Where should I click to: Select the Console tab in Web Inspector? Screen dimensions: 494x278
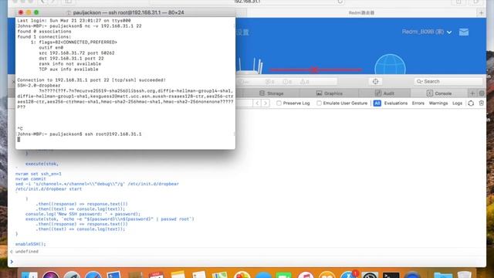coord(439,93)
